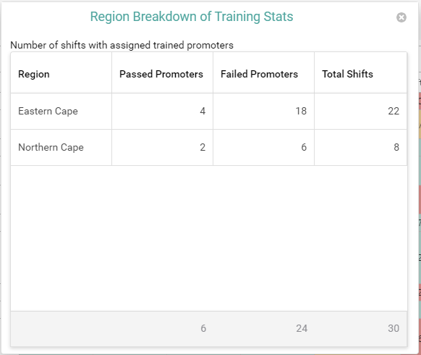This screenshot has height=355, width=421.
Task: Click Eastern Cape failed promoters value 18
Action: coord(301,111)
